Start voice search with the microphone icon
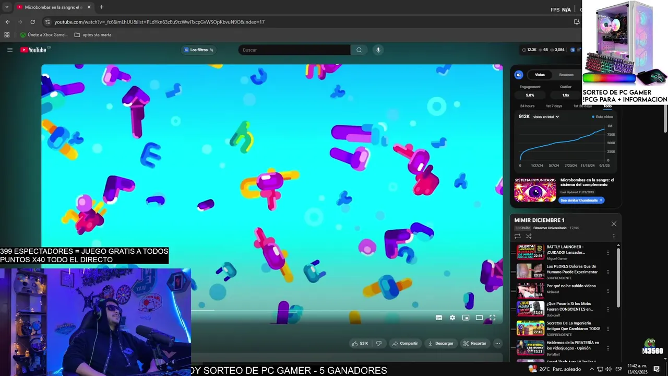The image size is (668, 376). (378, 50)
